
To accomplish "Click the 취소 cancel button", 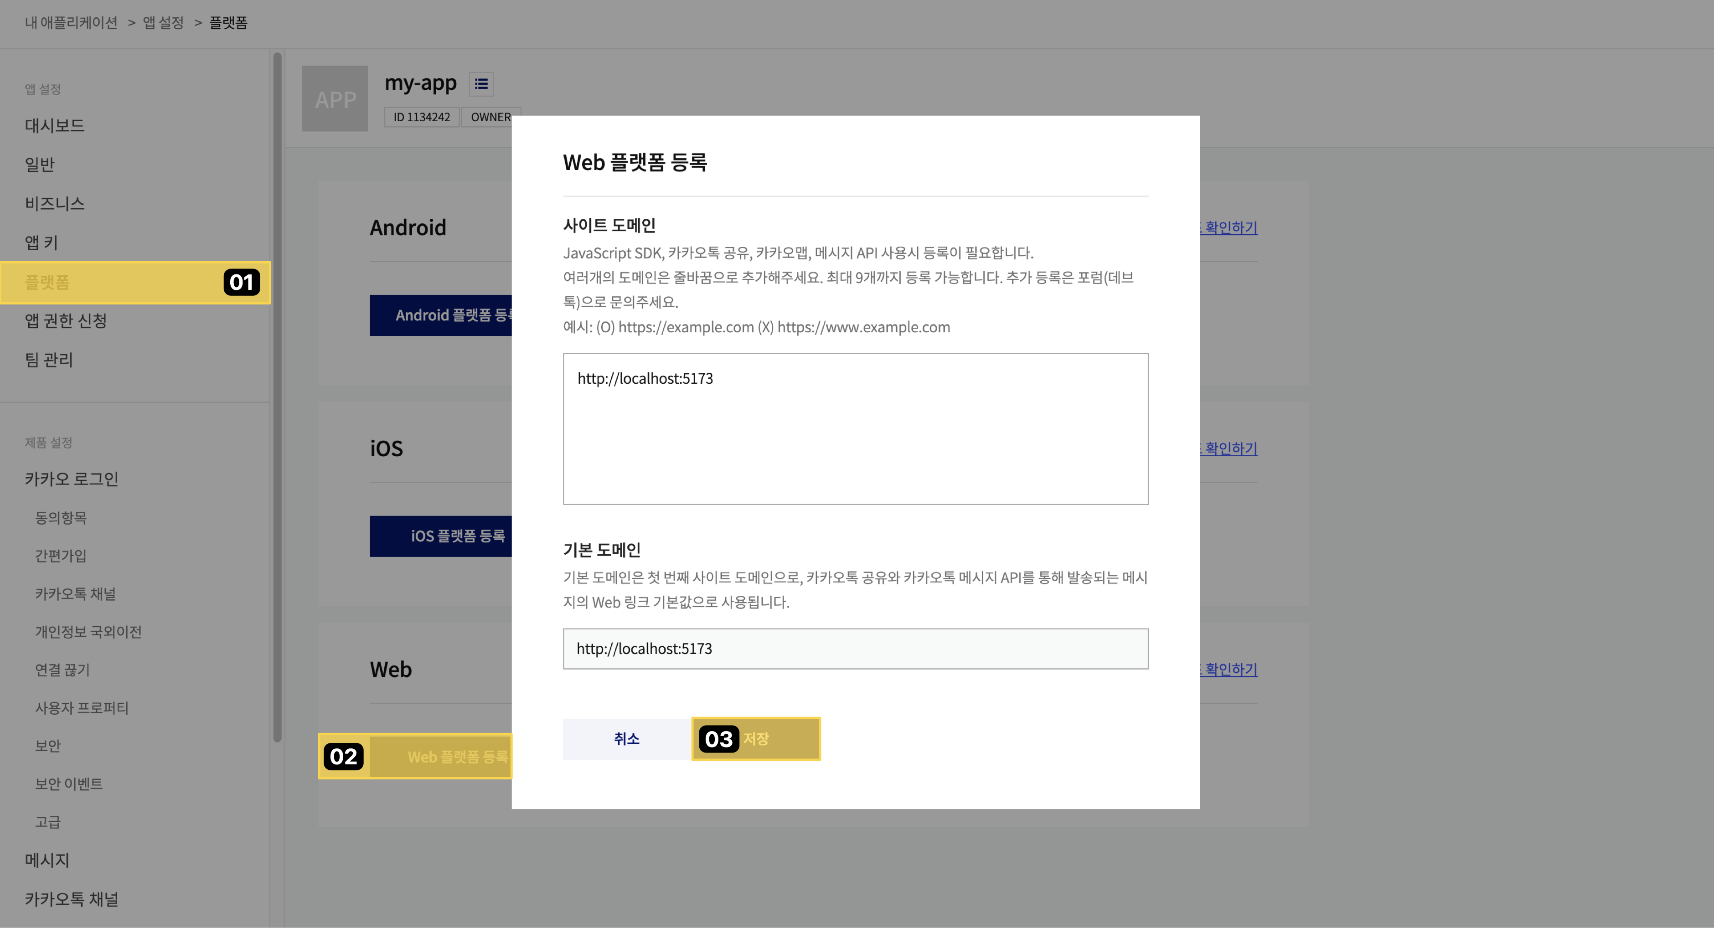I will coord(626,738).
